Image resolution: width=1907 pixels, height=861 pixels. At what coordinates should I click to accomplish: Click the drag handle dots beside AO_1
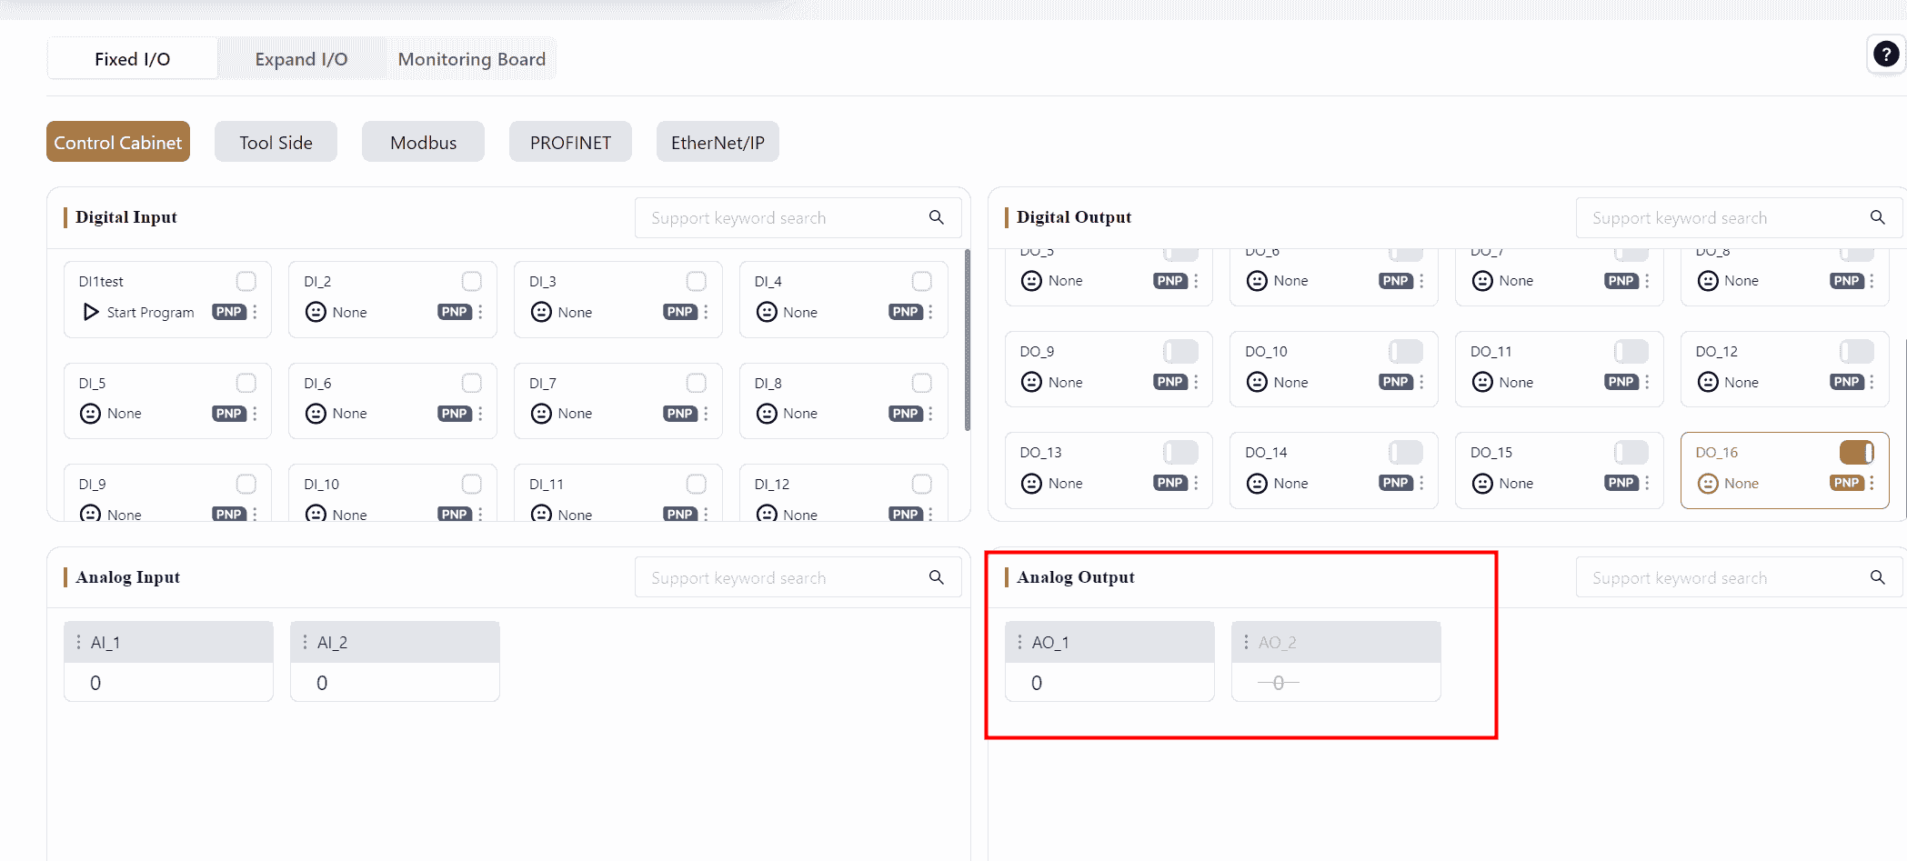click(x=1019, y=642)
